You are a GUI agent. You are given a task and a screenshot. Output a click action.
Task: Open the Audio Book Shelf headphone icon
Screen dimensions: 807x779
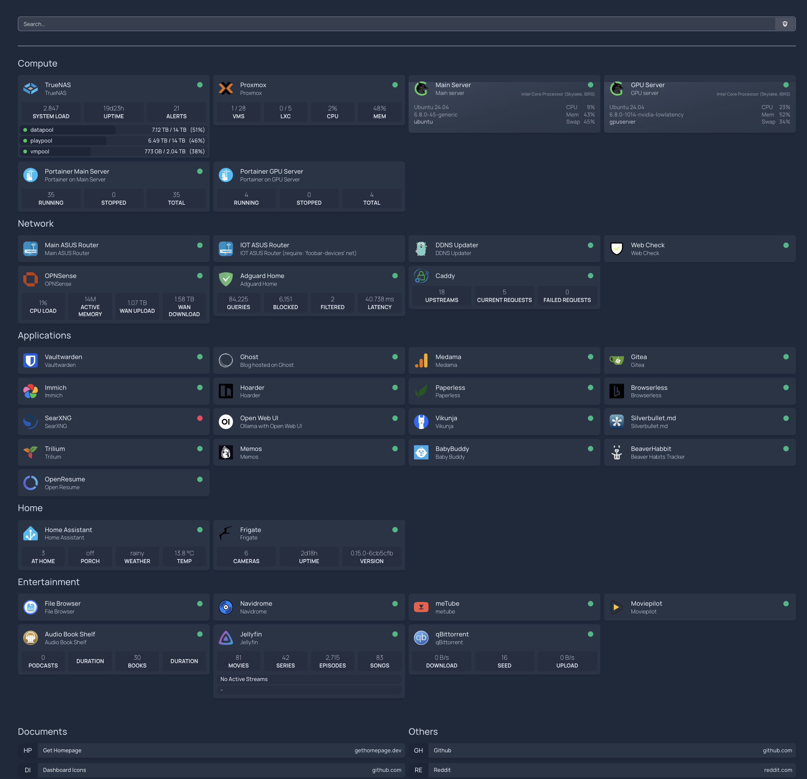coord(30,638)
